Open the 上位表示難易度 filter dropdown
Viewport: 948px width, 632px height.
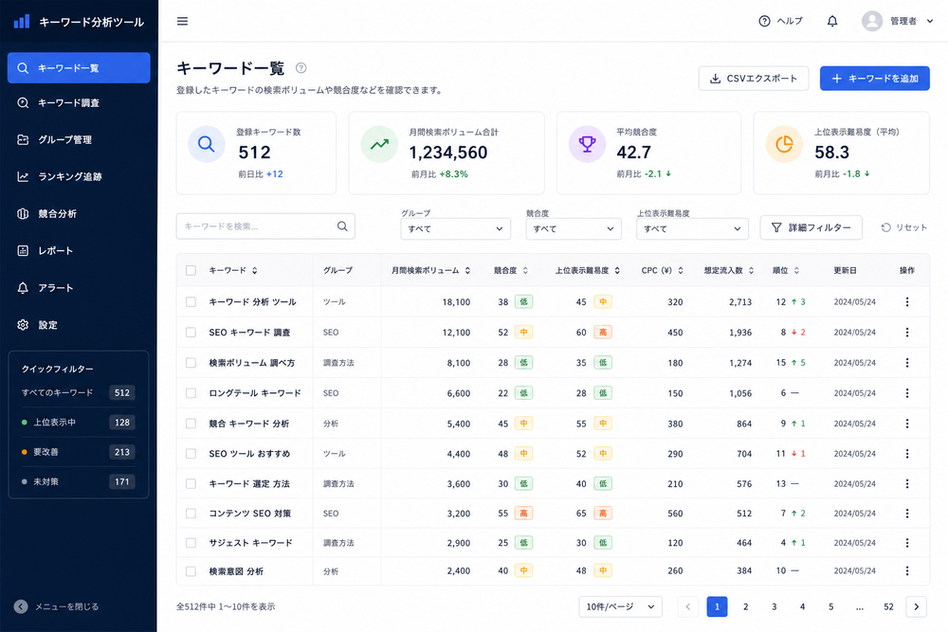pyautogui.click(x=692, y=228)
